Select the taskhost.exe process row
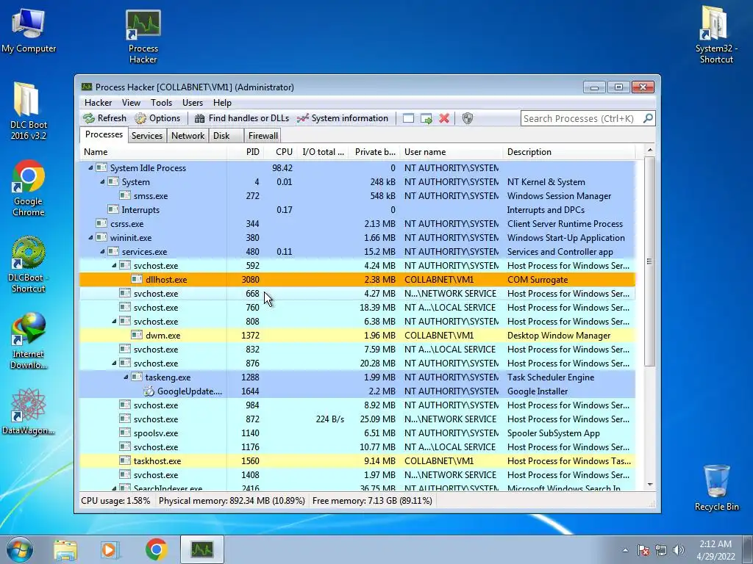The height and width of the screenshot is (564, 753). pyautogui.click(x=357, y=461)
